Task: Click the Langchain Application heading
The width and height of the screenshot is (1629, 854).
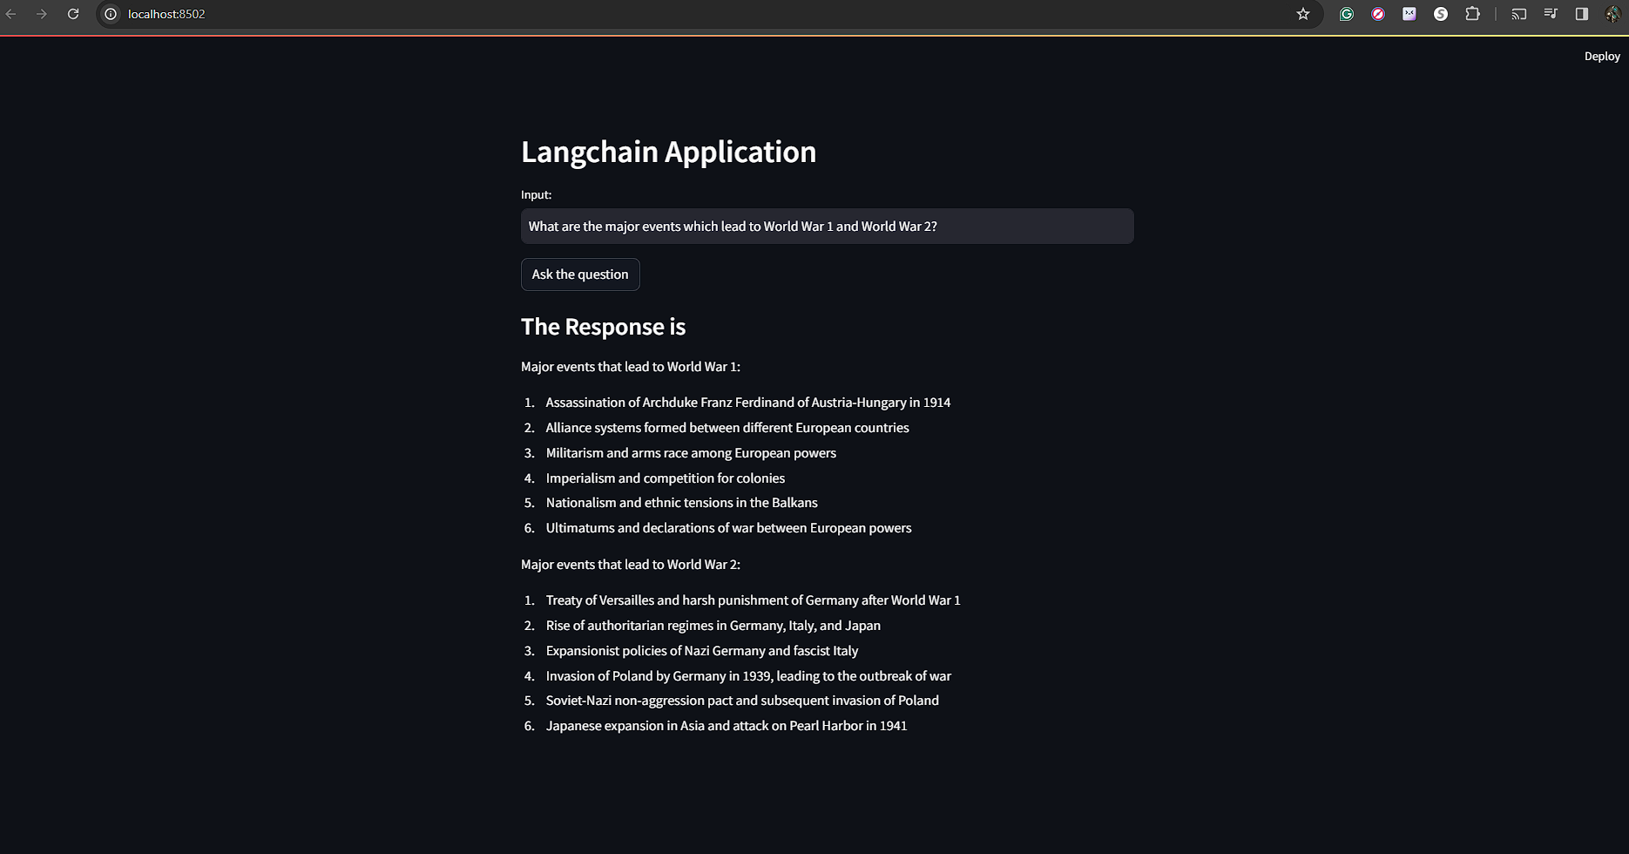Action: [668, 152]
